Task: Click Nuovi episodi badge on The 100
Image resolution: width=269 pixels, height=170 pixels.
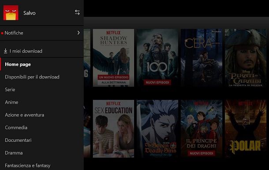Action: point(157,82)
